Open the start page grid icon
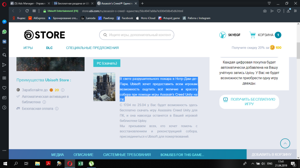Viewport: 300px width, 168px height. (34, 11)
